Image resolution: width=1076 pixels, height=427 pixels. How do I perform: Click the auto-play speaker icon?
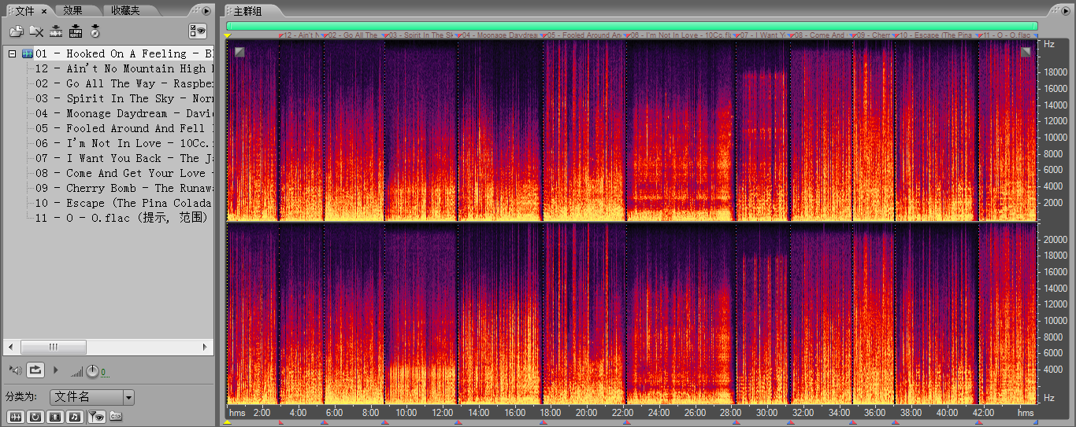click(14, 370)
